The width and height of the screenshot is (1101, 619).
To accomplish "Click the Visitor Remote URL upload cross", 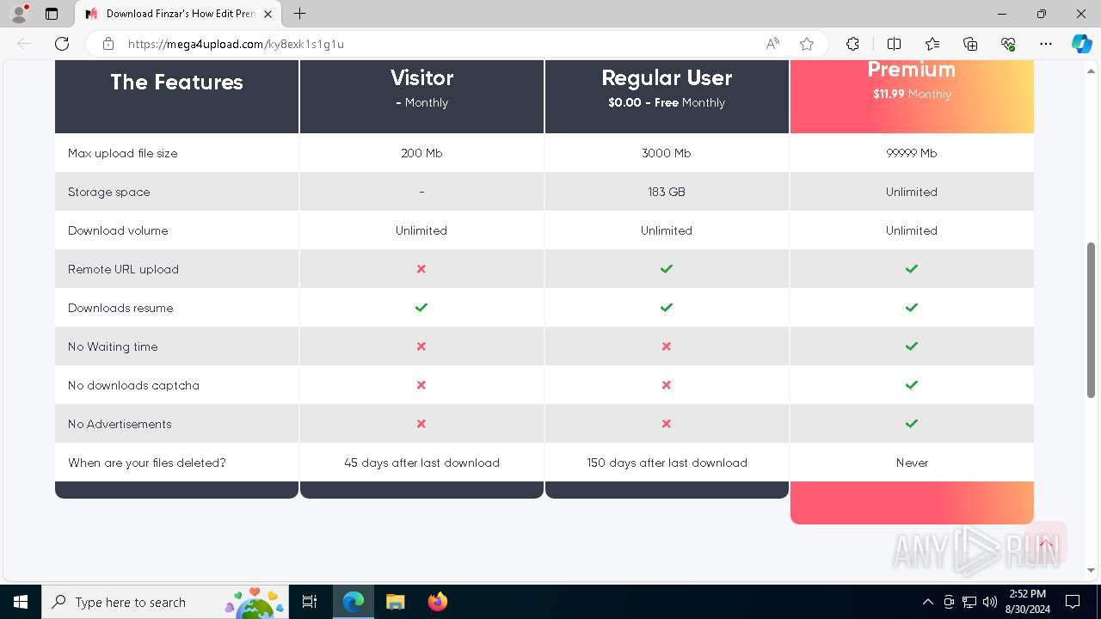I will pos(421,269).
